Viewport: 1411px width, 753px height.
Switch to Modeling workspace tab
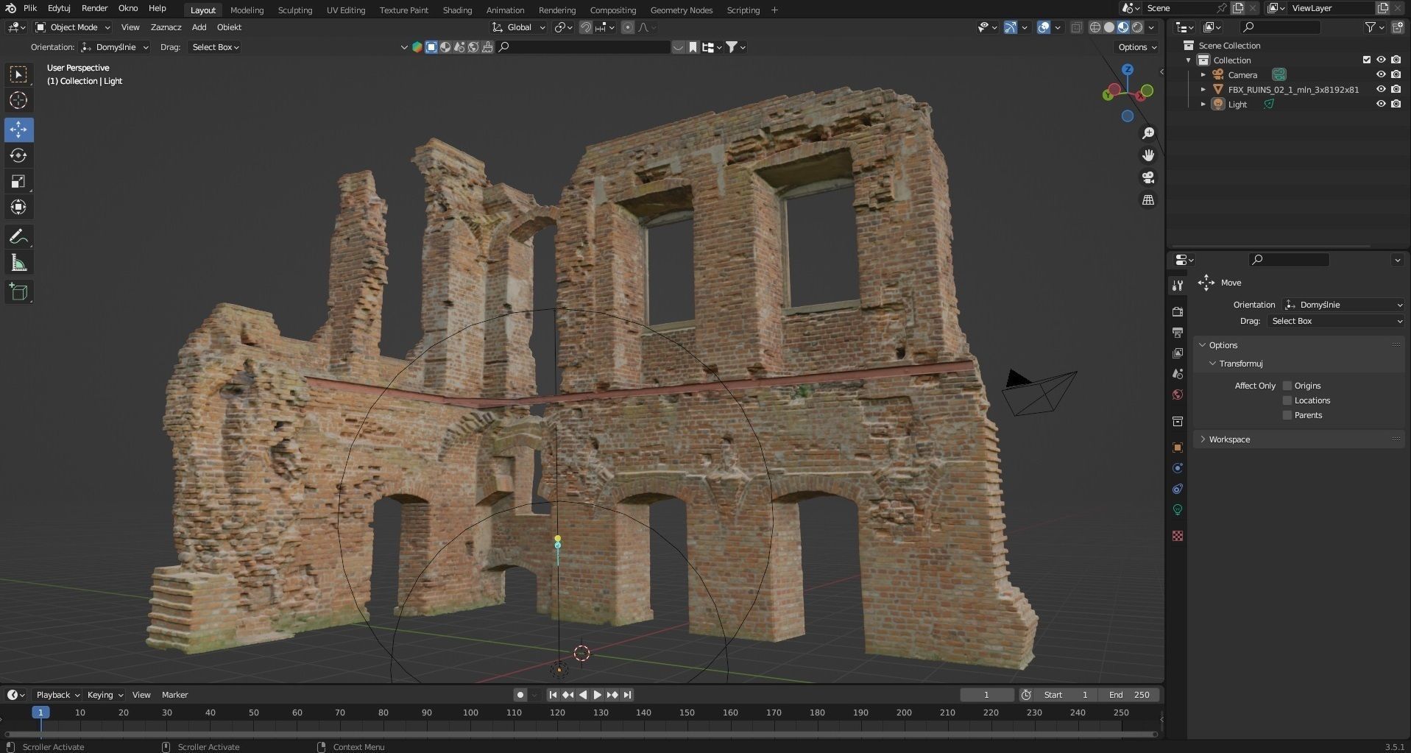click(247, 10)
